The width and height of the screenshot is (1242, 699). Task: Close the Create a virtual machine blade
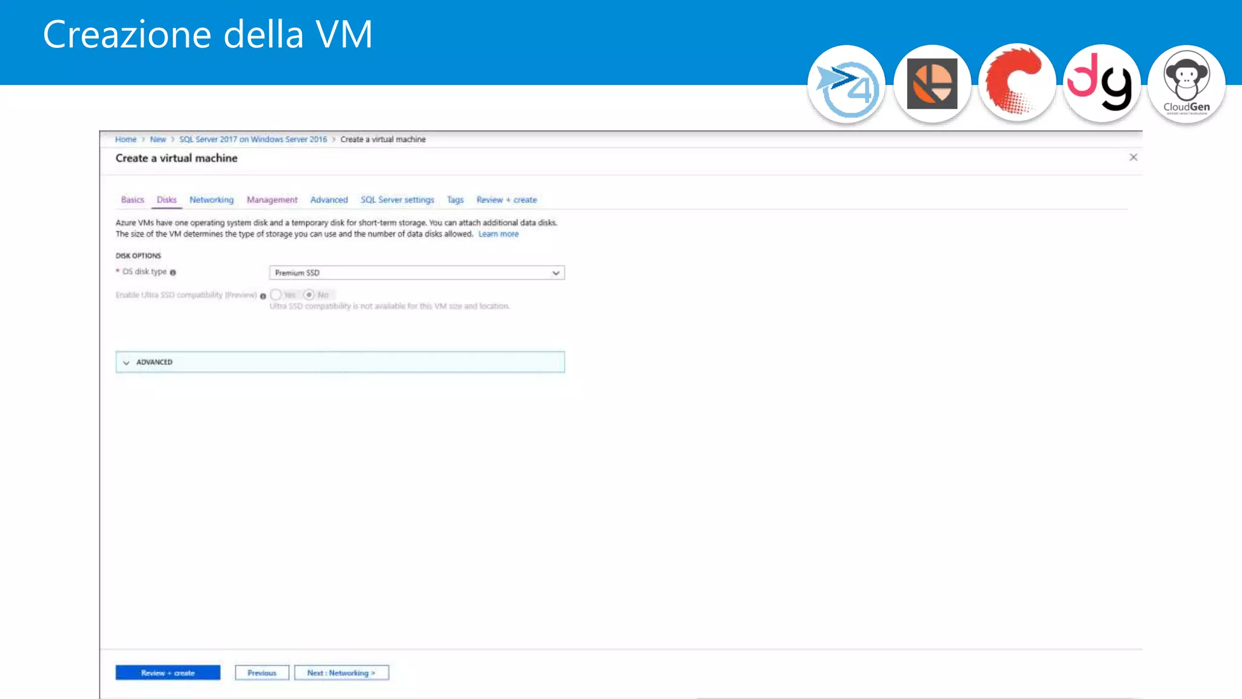click(x=1133, y=158)
